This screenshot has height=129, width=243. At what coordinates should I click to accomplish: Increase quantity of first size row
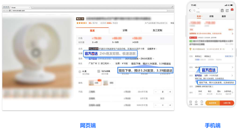(170, 92)
